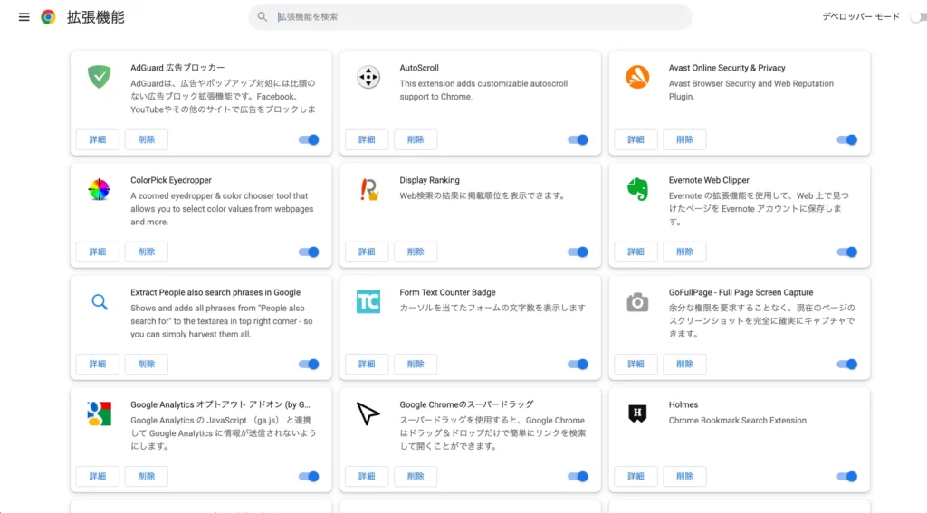927x513 pixels.
Task: Open 詳細 for Holmes
Action: pos(636,476)
